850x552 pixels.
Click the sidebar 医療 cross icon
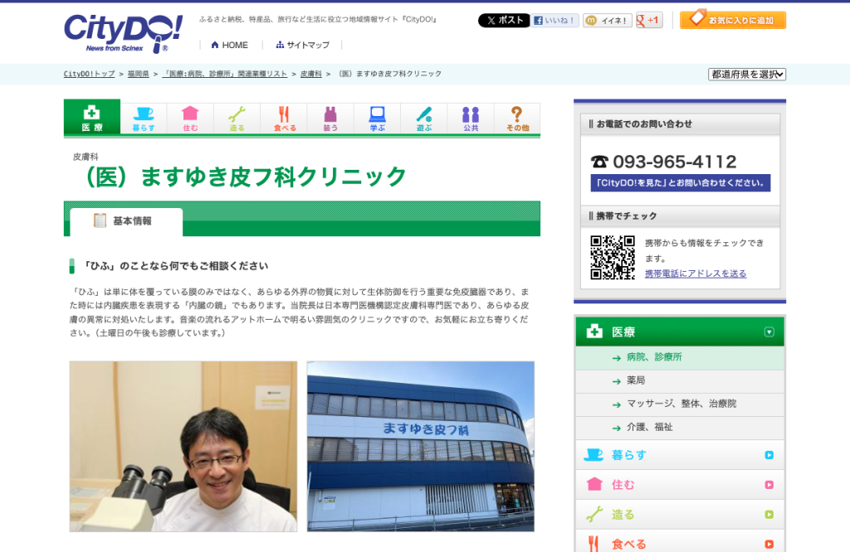pyautogui.click(x=594, y=332)
